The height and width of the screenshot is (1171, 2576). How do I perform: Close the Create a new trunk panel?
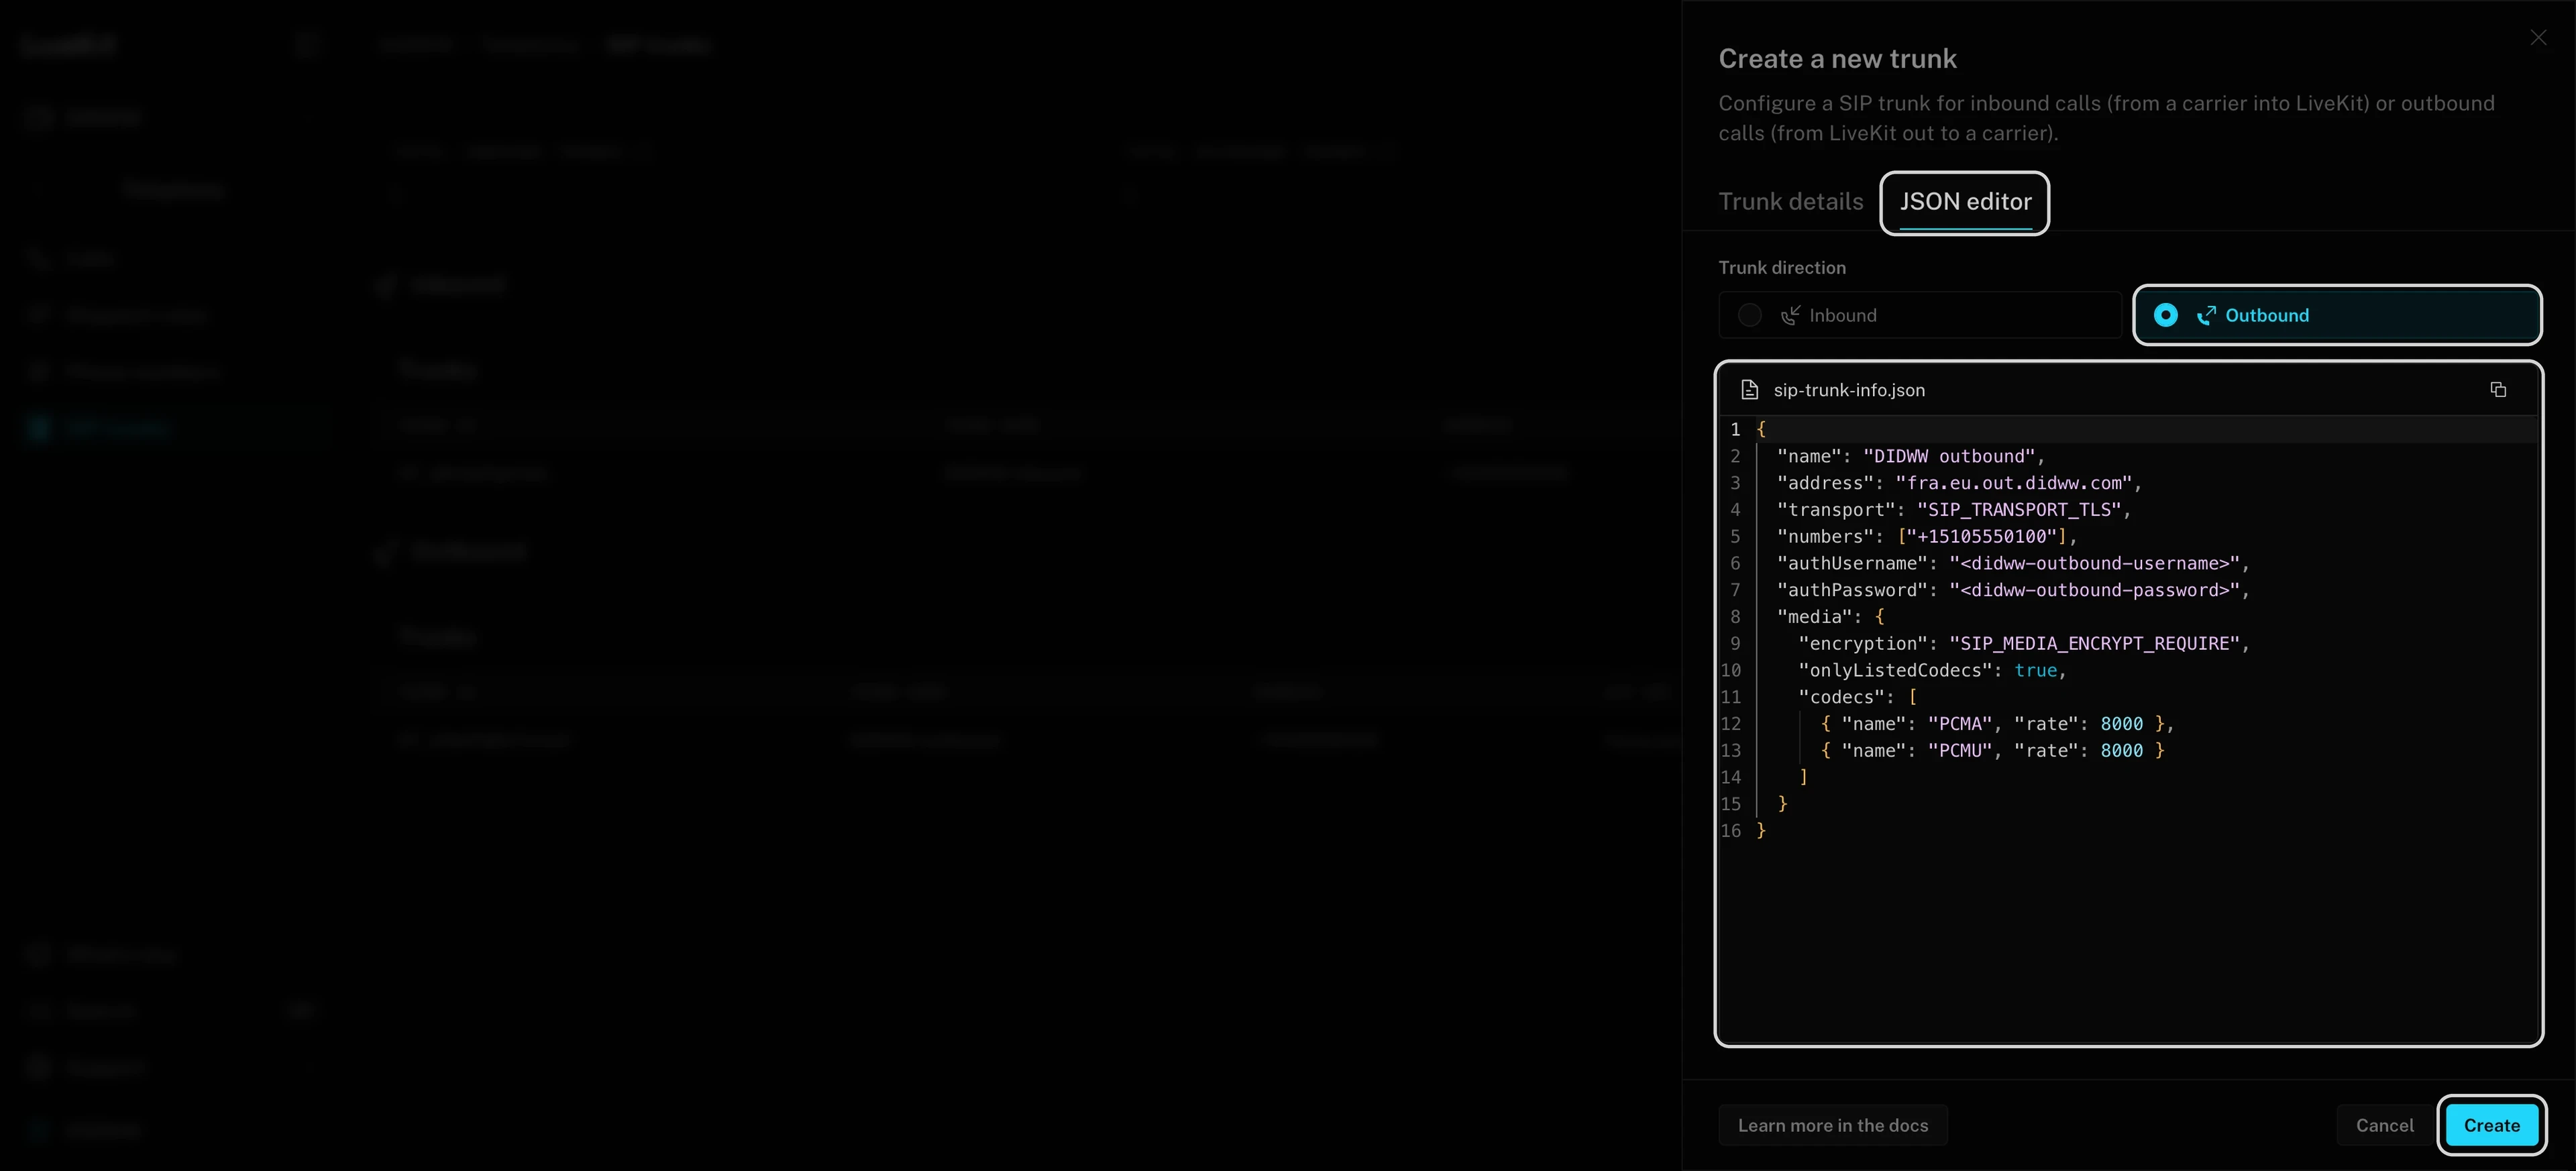pos(2538,37)
